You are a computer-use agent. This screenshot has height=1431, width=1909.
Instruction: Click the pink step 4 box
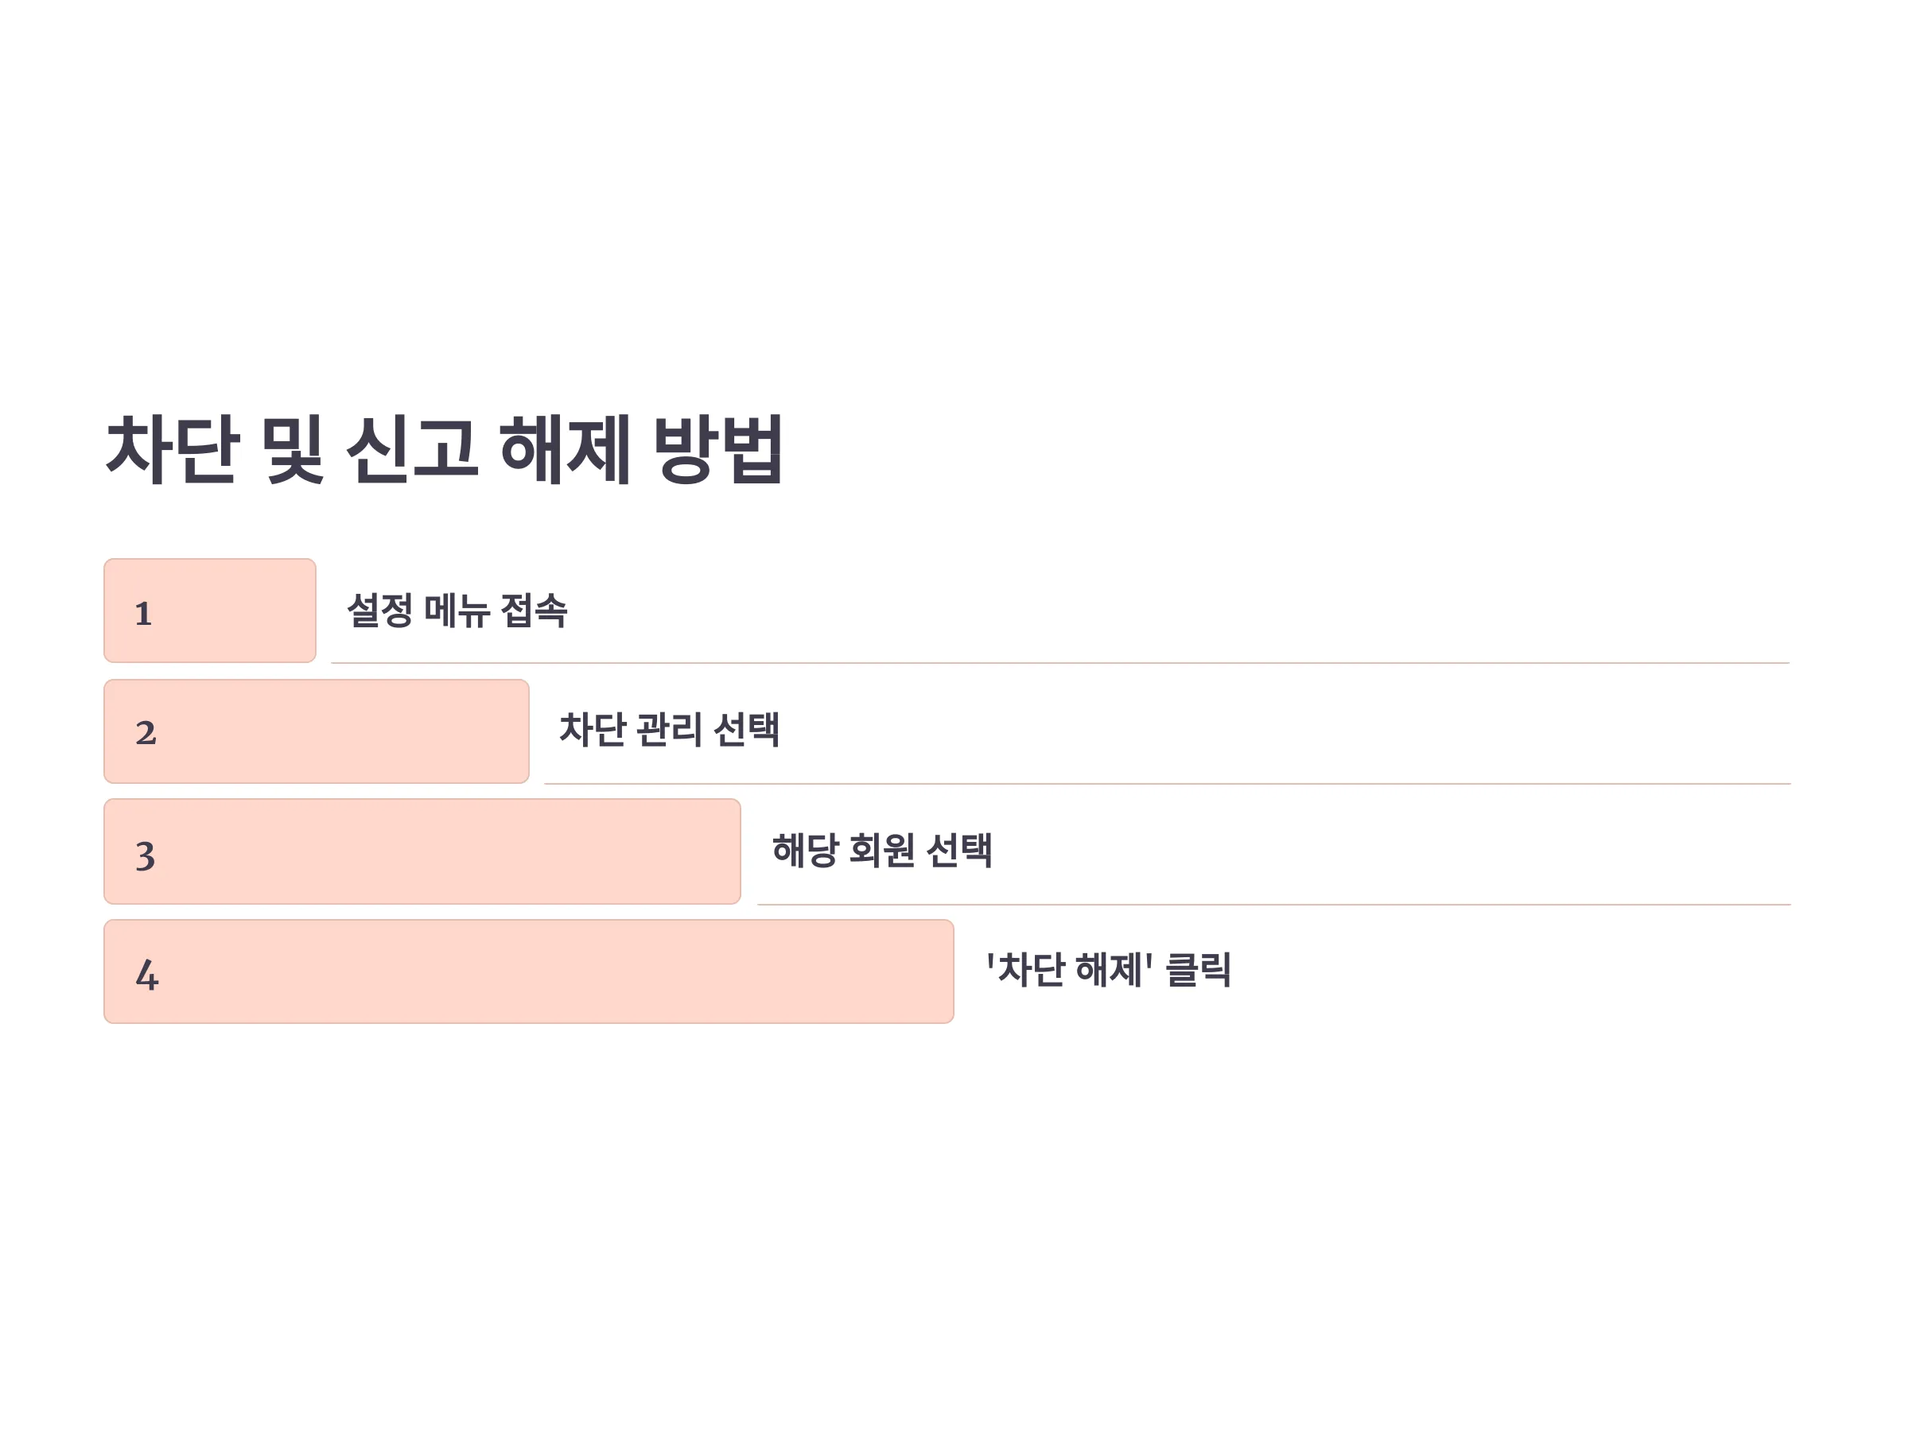click(529, 971)
